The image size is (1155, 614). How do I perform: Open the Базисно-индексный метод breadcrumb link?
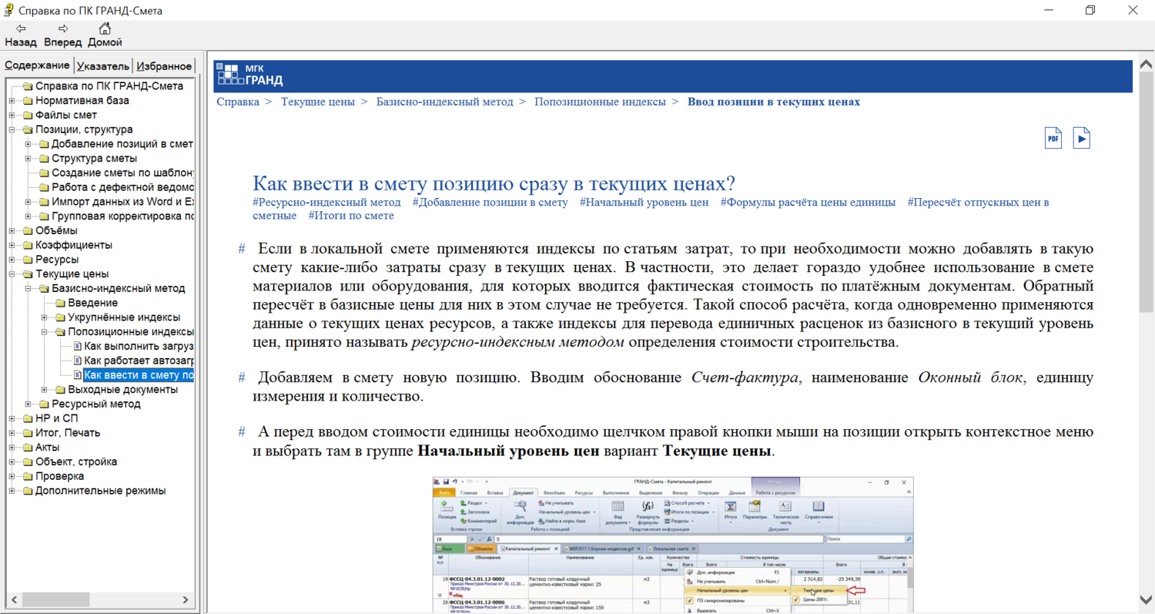click(x=444, y=102)
